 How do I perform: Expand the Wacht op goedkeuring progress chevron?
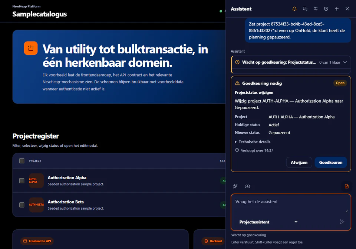pyautogui.click(x=345, y=62)
